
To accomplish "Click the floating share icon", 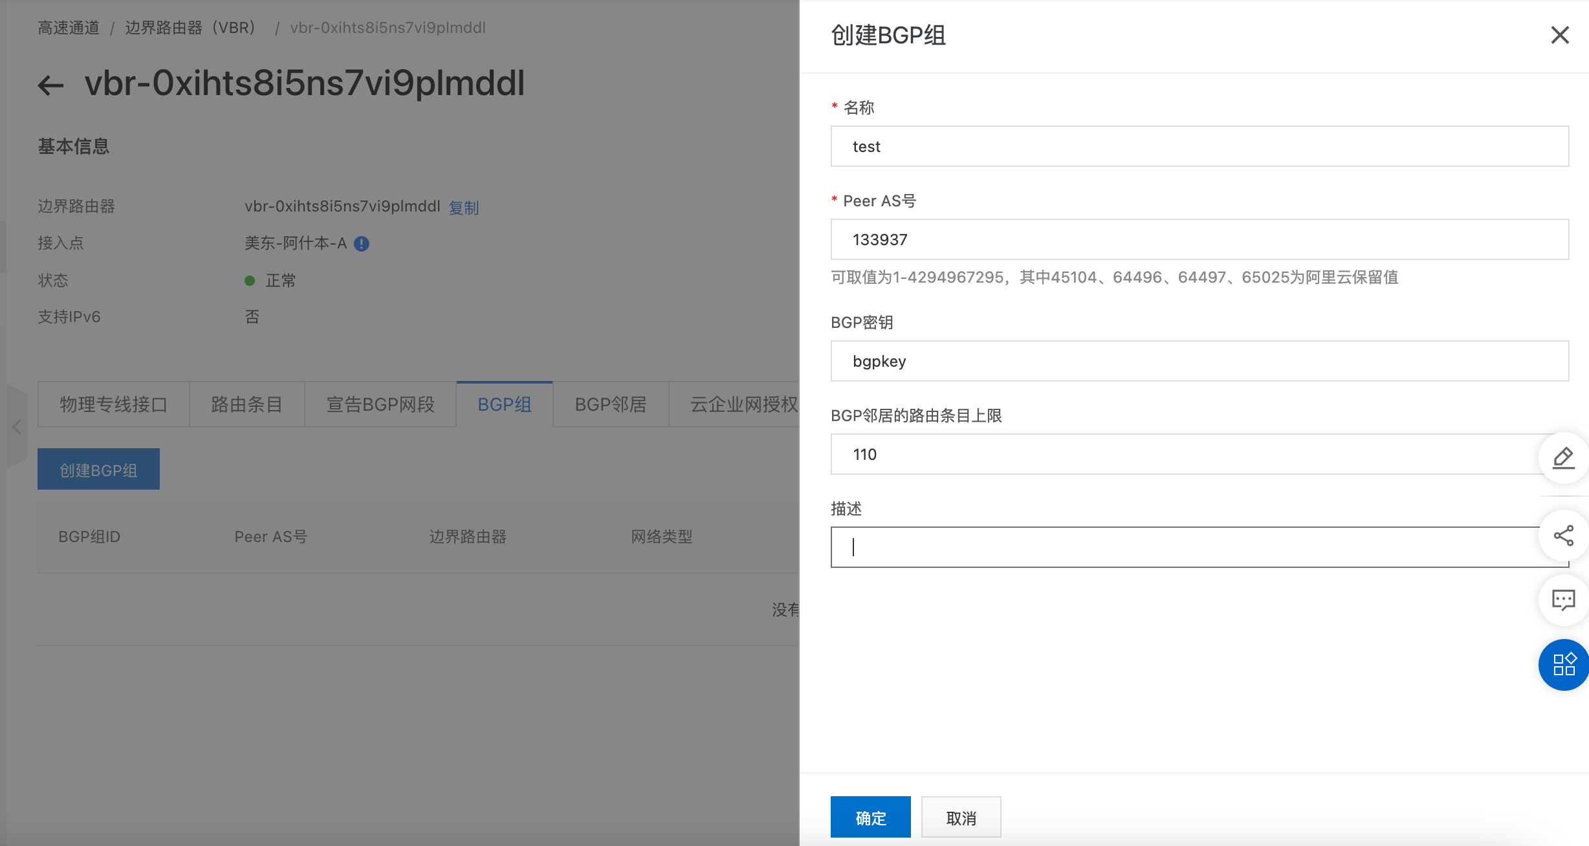I will point(1564,536).
